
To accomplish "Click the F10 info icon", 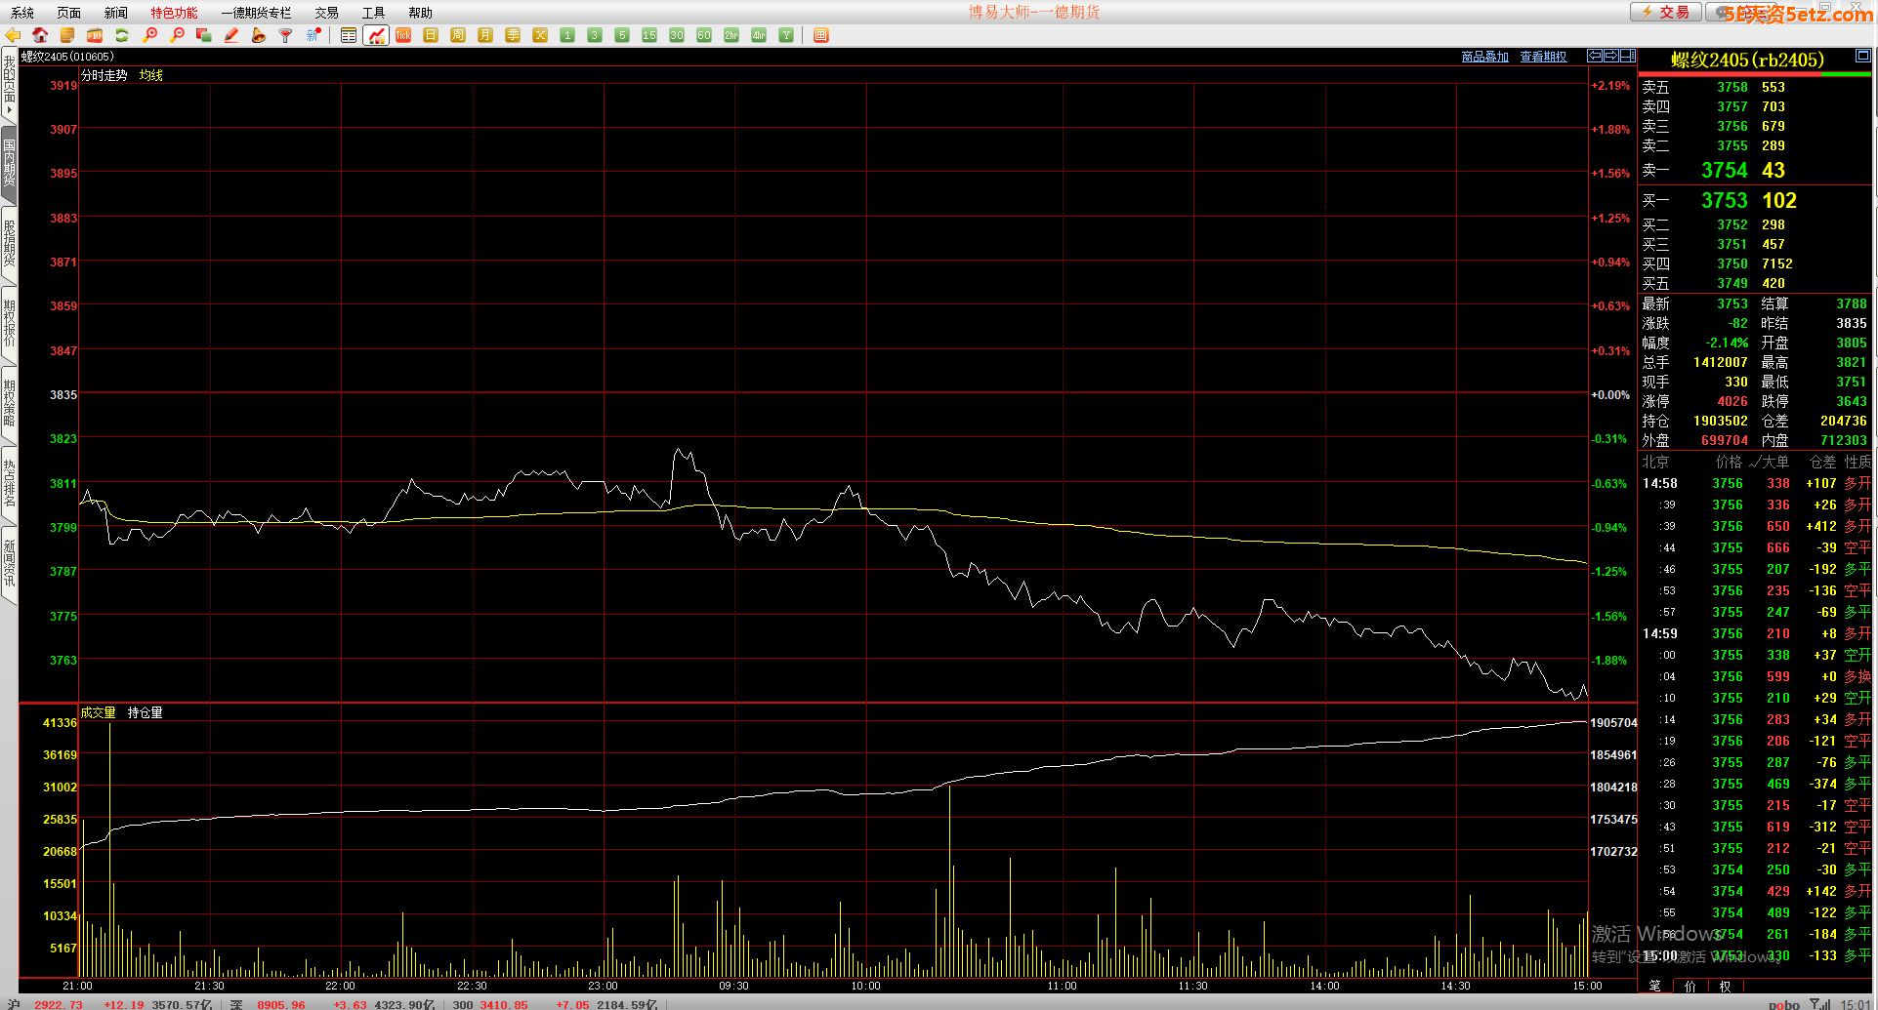I will coord(95,35).
